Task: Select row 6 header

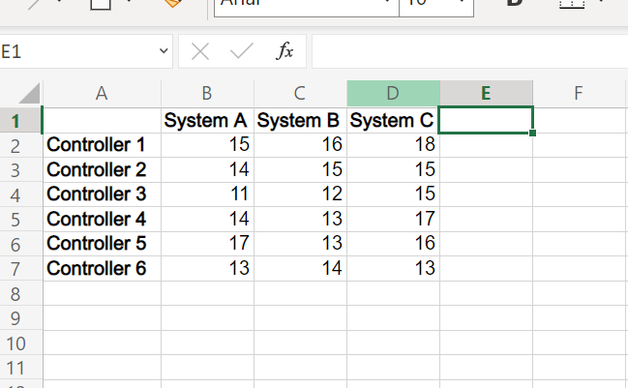Action: [21, 244]
